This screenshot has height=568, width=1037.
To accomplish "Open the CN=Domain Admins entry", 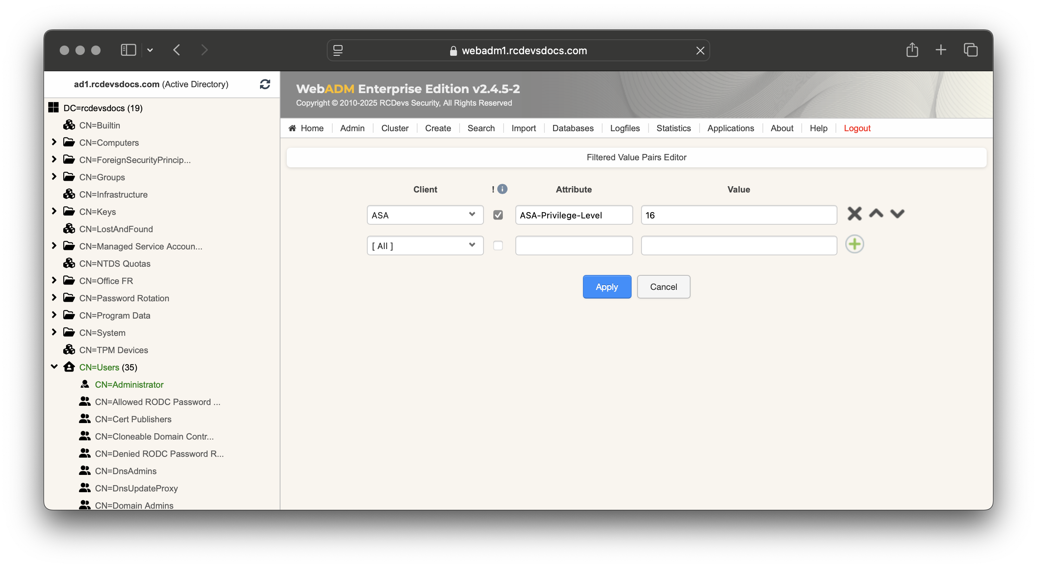I will pos(134,505).
